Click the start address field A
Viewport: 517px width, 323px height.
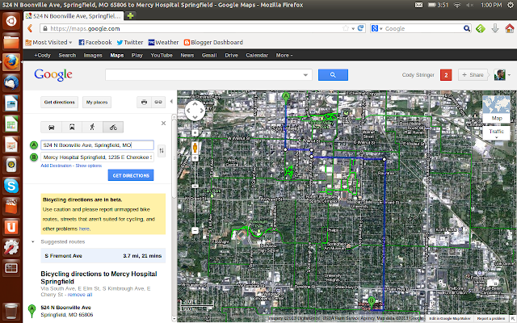click(97, 145)
